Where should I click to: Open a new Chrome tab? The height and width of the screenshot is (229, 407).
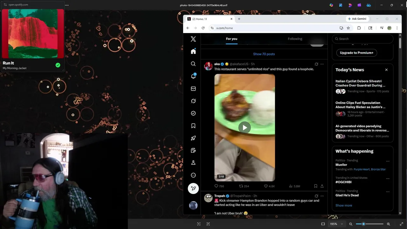pyautogui.click(x=239, y=19)
